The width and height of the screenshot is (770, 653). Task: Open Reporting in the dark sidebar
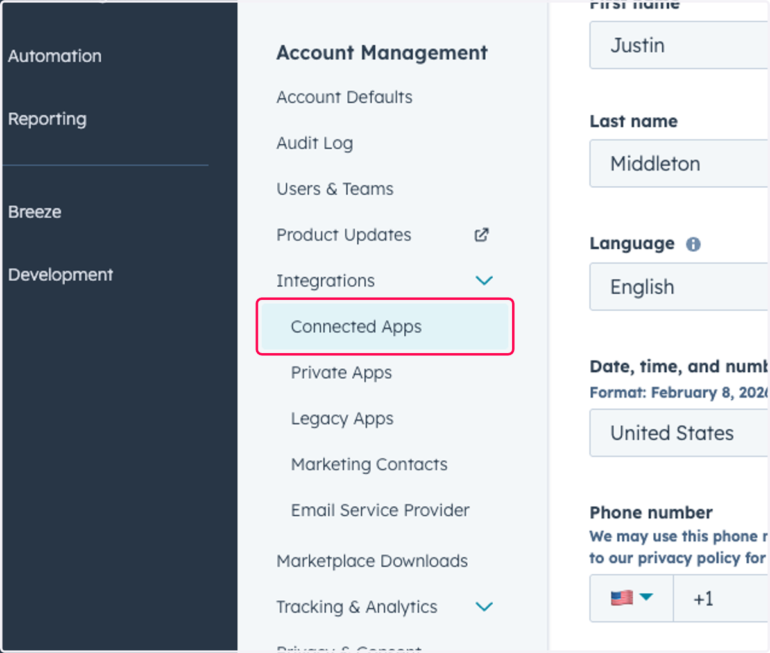pyautogui.click(x=47, y=119)
